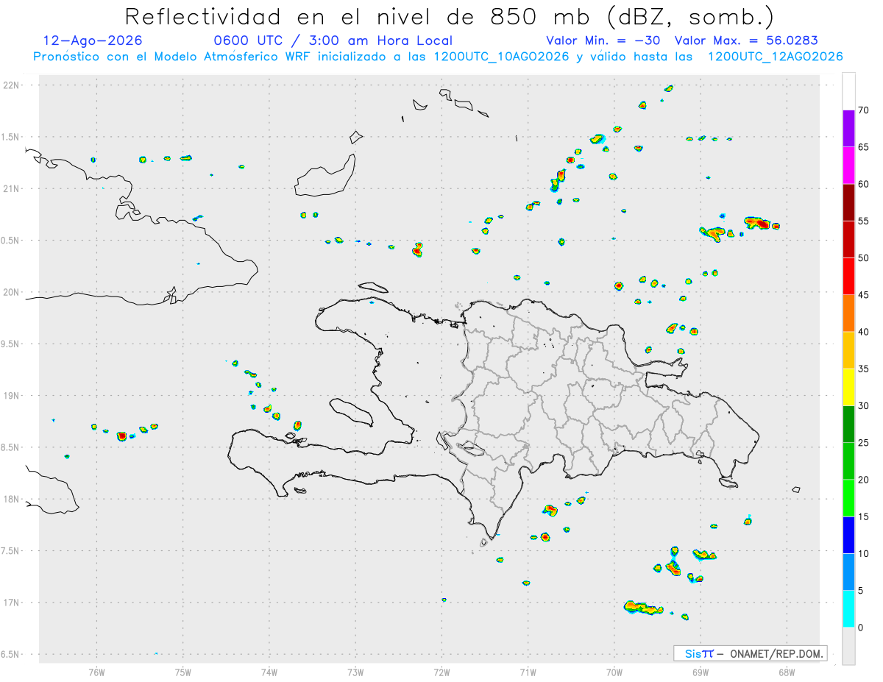
Task: Click the purple 65–70 dBZ legend band
Action: pos(848,129)
